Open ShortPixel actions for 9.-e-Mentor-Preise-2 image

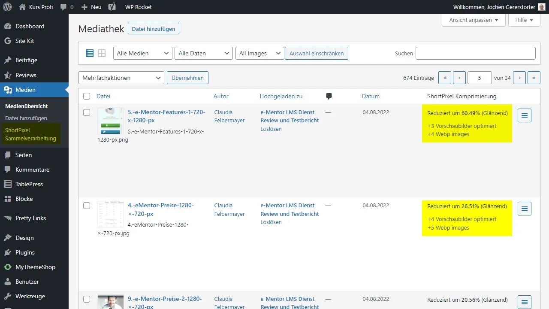[x=525, y=302]
